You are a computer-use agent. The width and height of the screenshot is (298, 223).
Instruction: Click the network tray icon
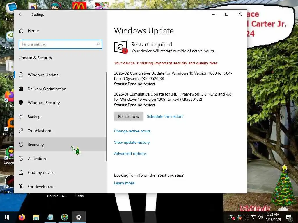coord(253,217)
